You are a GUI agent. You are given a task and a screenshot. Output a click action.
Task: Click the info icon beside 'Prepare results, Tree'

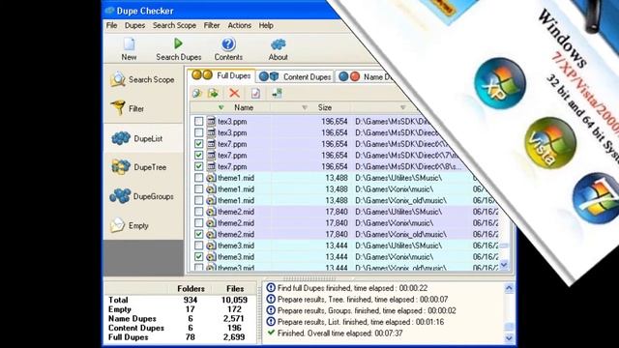click(271, 299)
